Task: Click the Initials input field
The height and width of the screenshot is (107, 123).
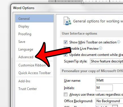Action: click(x=104, y=88)
